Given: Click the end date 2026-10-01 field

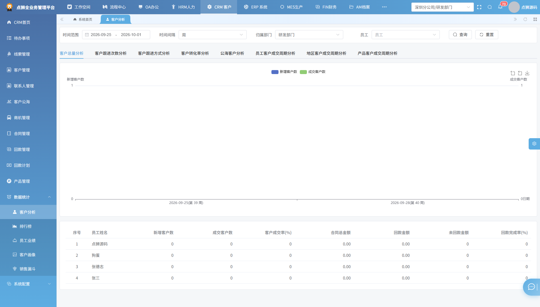Looking at the screenshot, I should pyautogui.click(x=131, y=35).
